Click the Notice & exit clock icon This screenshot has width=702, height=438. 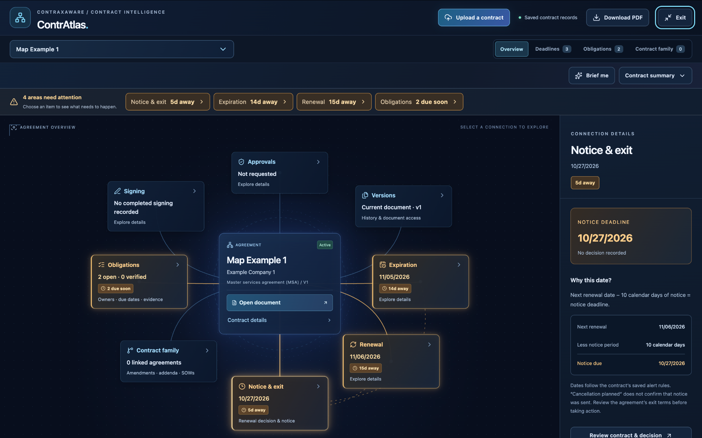242,386
